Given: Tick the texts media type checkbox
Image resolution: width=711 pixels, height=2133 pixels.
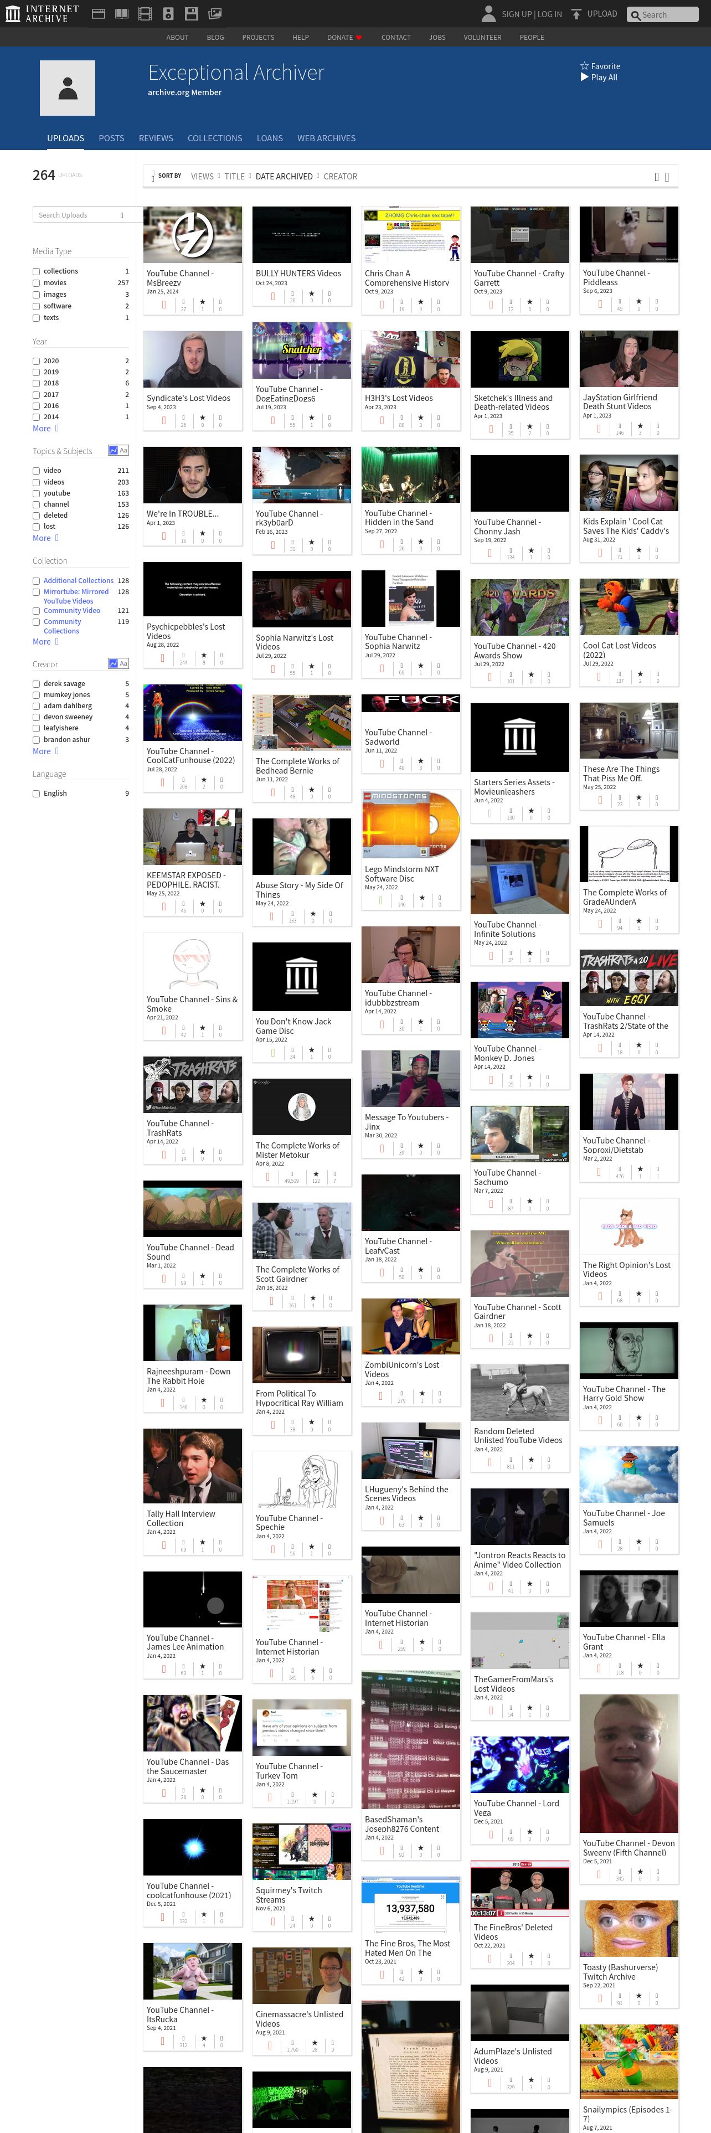Looking at the screenshot, I should pyautogui.click(x=37, y=318).
